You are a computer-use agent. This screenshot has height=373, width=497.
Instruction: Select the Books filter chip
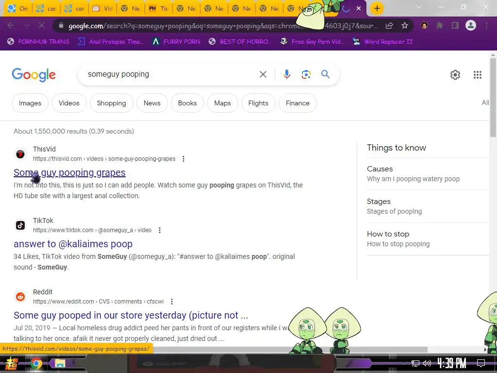tap(187, 103)
